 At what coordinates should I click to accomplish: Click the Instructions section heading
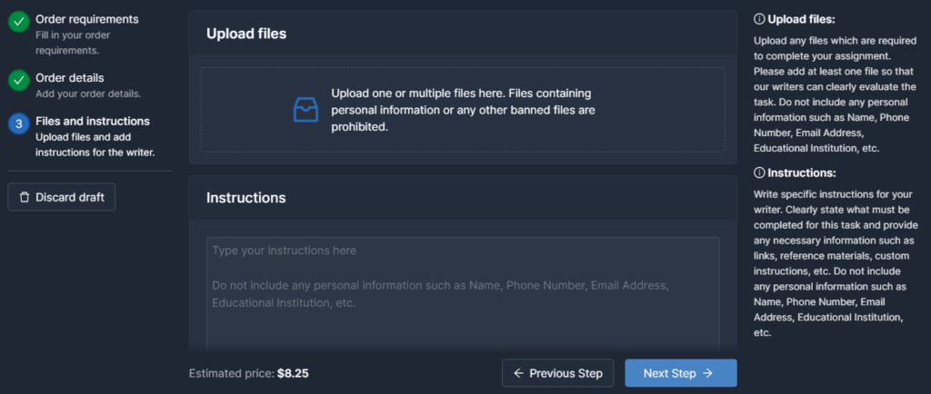tap(245, 198)
